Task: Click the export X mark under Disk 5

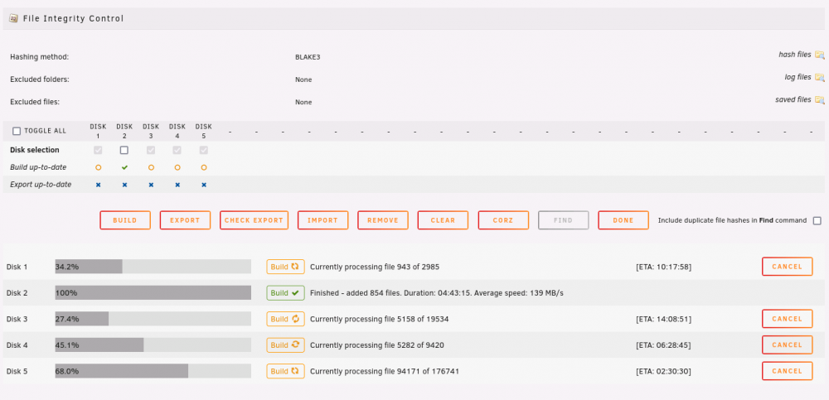Action: 204,185
